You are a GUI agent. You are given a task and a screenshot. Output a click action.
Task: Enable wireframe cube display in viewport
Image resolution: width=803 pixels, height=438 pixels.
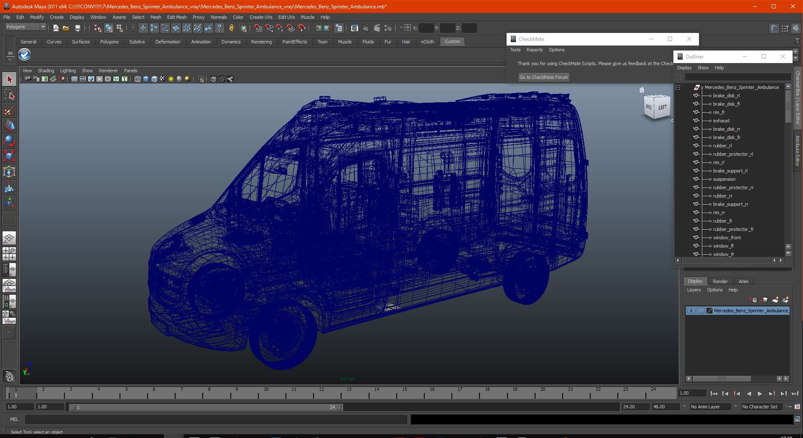coord(138,79)
